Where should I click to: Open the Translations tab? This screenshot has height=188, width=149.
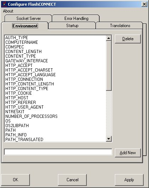(x=120, y=26)
